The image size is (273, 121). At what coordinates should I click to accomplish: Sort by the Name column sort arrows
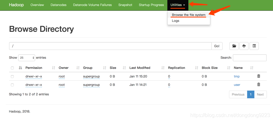[x=252, y=68]
